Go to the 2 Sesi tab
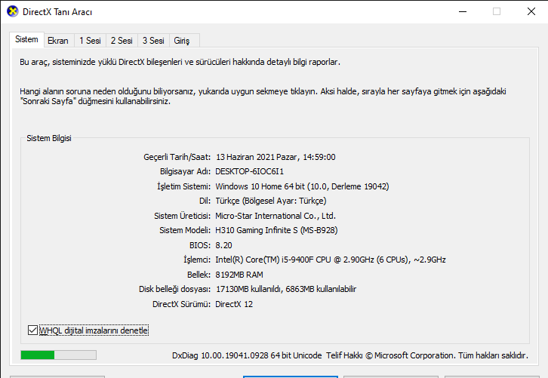The width and height of the screenshot is (548, 378). (x=122, y=41)
